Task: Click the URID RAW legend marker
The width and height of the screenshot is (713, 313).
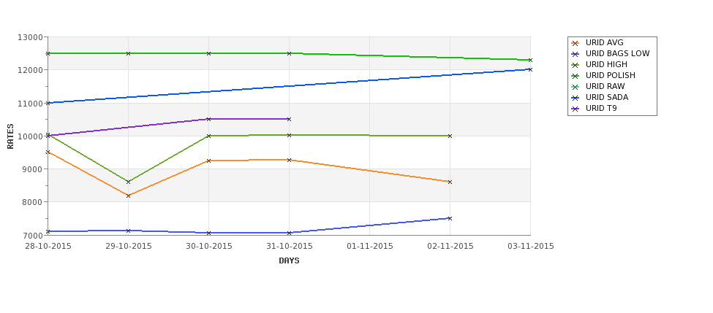Action: 576,87
